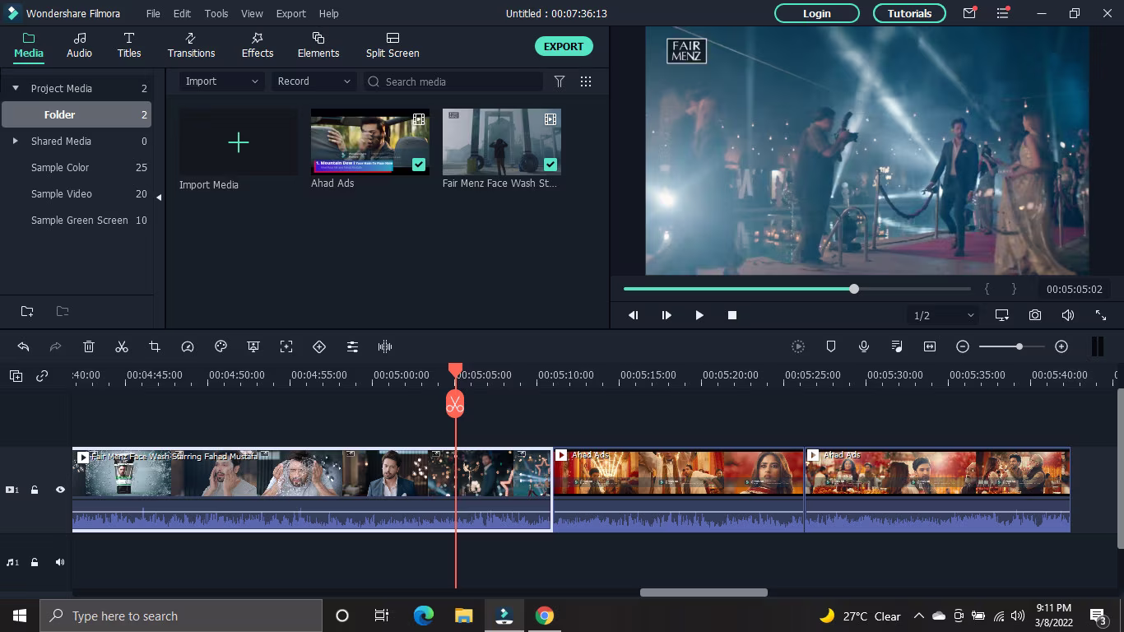Click the Login button
This screenshot has height=632, width=1124.
click(817, 13)
